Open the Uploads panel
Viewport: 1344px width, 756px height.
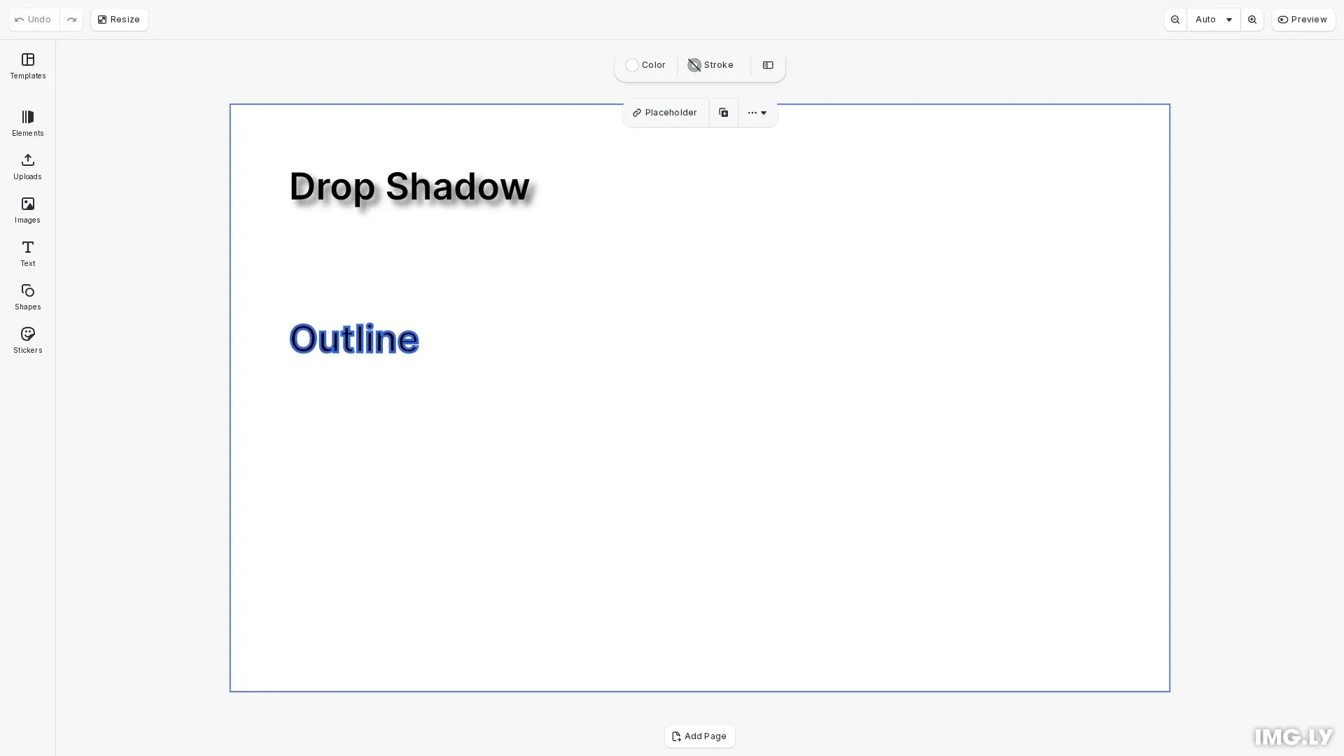pyautogui.click(x=27, y=167)
